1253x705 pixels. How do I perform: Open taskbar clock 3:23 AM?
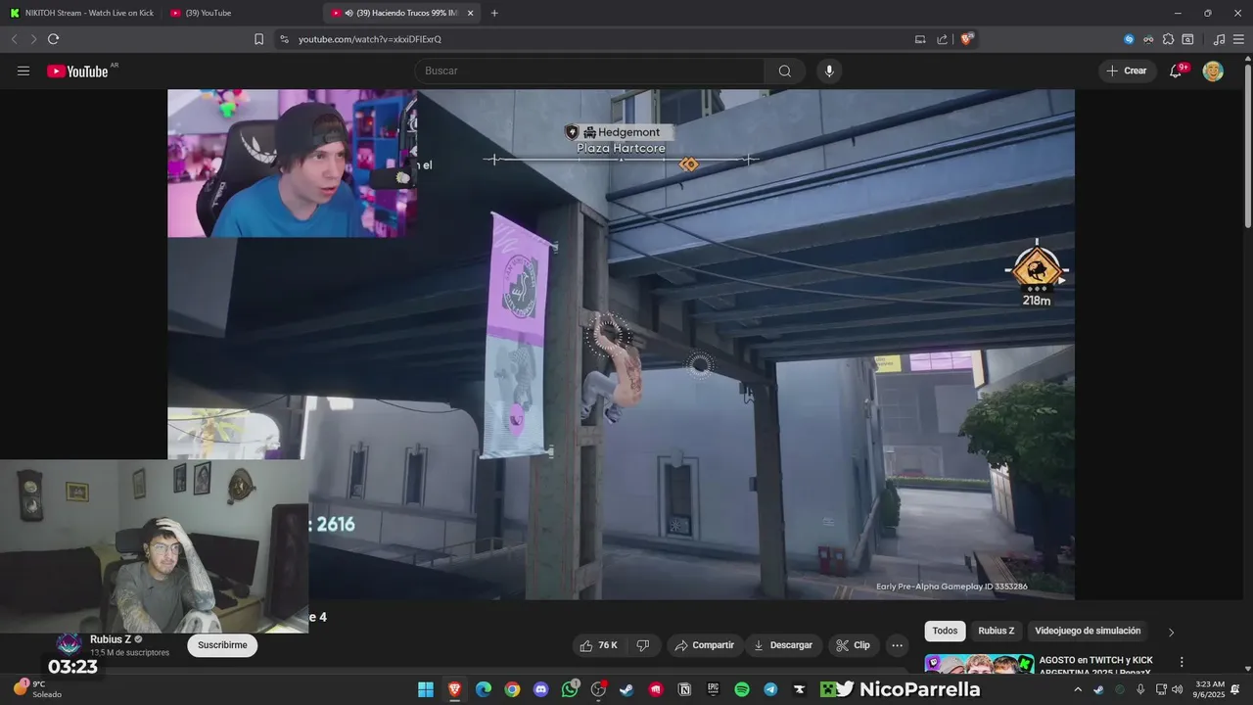pyautogui.click(x=1209, y=689)
